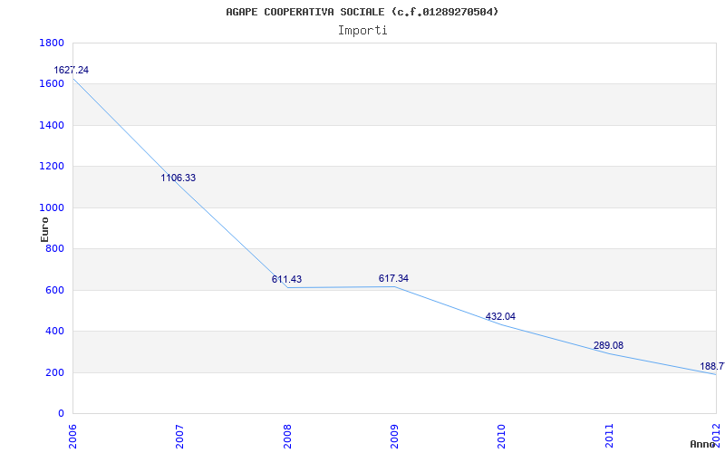Click the 200 y-axis tick label
The height and width of the screenshot is (453, 725).
pos(54,373)
